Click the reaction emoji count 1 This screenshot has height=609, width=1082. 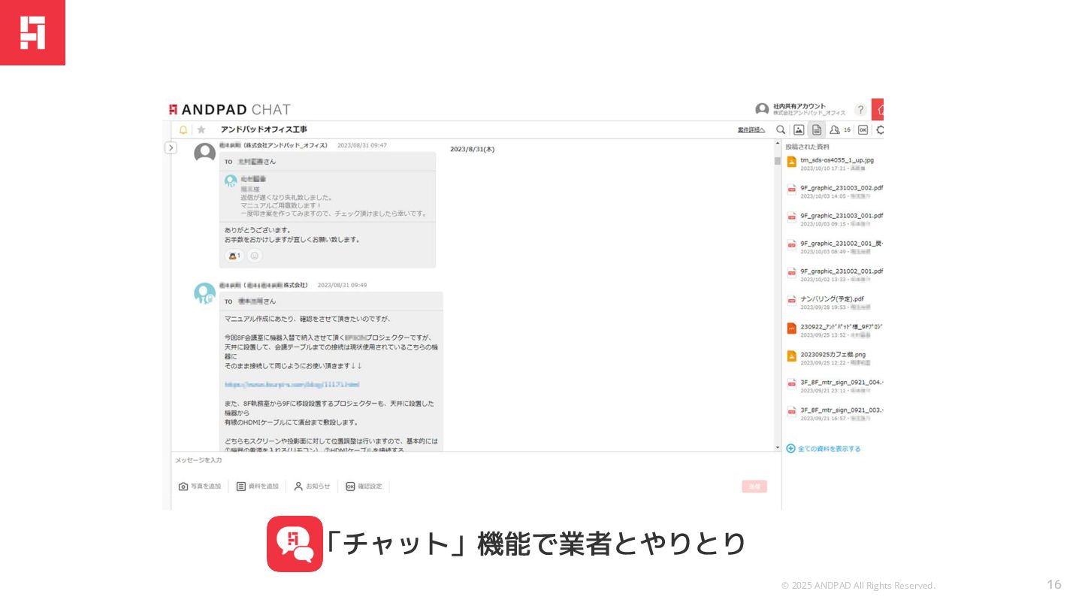(x=234, y=256)
